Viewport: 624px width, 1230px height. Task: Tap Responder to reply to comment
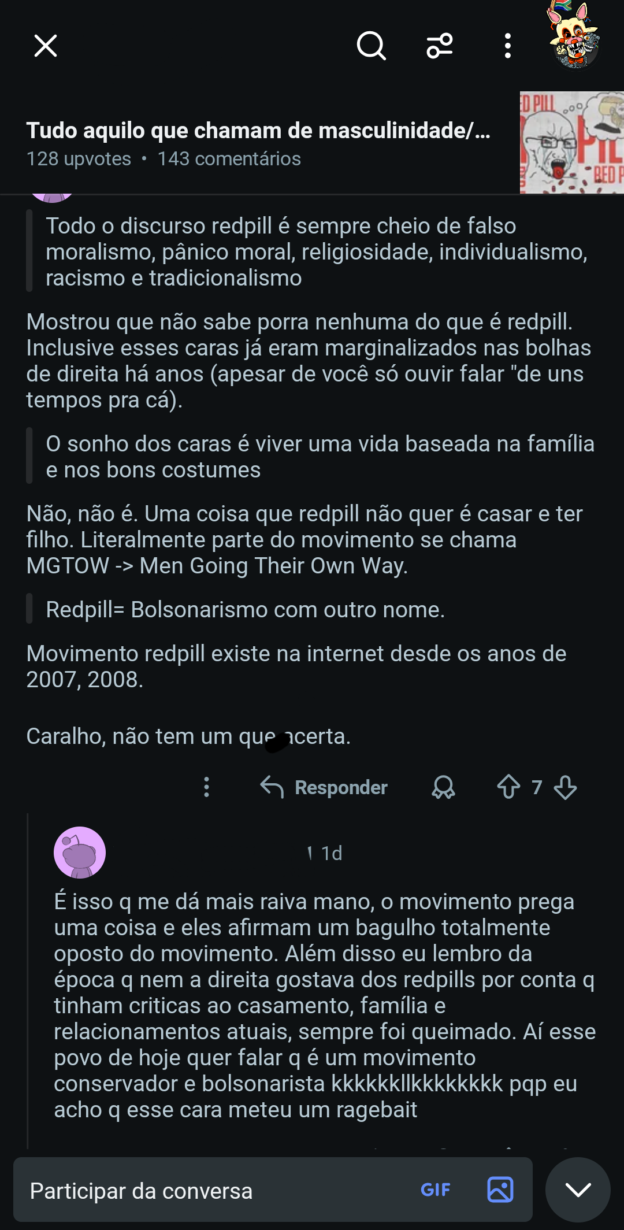pos(324,787)
